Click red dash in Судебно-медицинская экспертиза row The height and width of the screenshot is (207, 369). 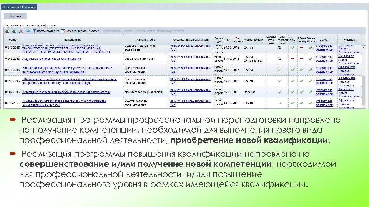coord(301,48)
